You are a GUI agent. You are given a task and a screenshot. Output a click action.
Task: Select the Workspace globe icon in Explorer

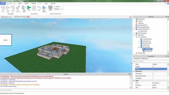click(137, 19)
